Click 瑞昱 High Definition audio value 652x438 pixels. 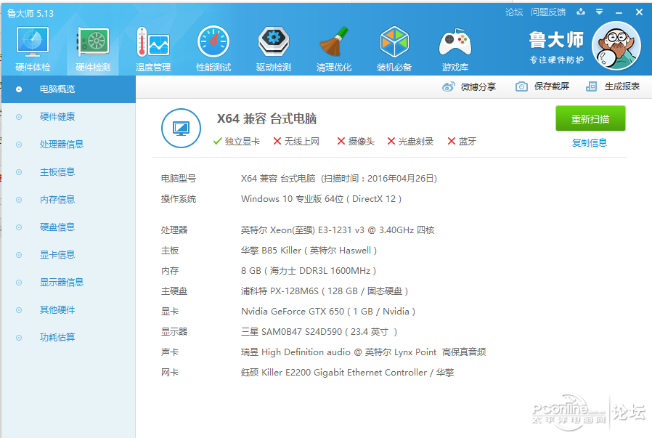[x=364, y=352]
